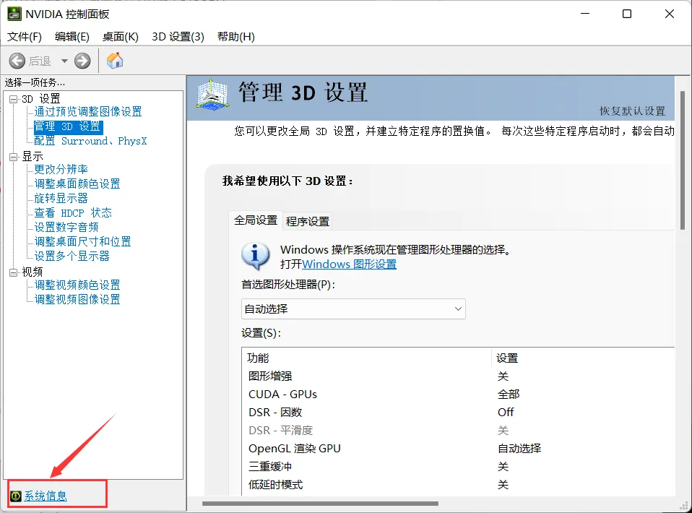Click the back arrow button

17,61
